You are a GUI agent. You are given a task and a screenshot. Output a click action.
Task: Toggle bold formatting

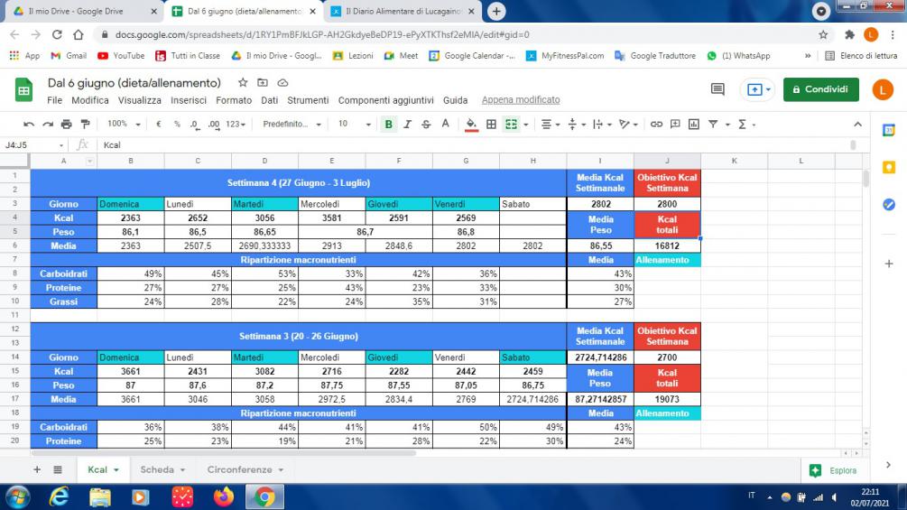pos(389,124)
